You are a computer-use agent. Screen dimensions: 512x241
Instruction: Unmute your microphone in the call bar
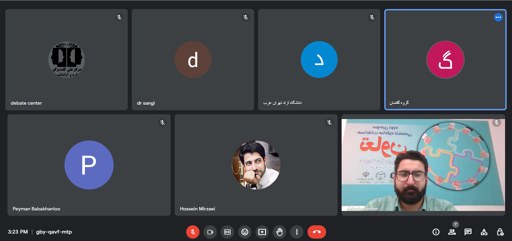coord(193,232)
